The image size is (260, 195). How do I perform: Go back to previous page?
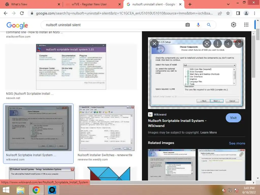tap(6, 13)
